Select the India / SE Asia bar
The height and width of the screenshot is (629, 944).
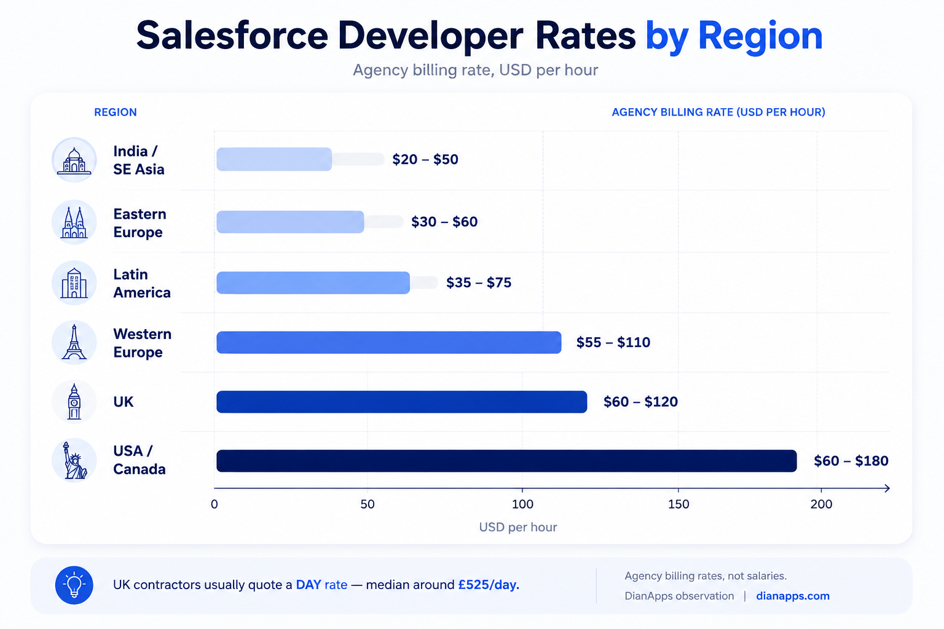[274, 159]
